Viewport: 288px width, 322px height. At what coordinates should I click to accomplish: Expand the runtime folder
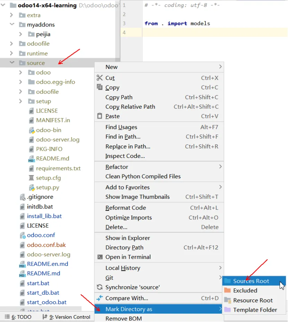[x=11, y=53]
